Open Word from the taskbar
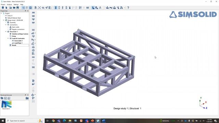219x123 pixels. click(103, 121)
